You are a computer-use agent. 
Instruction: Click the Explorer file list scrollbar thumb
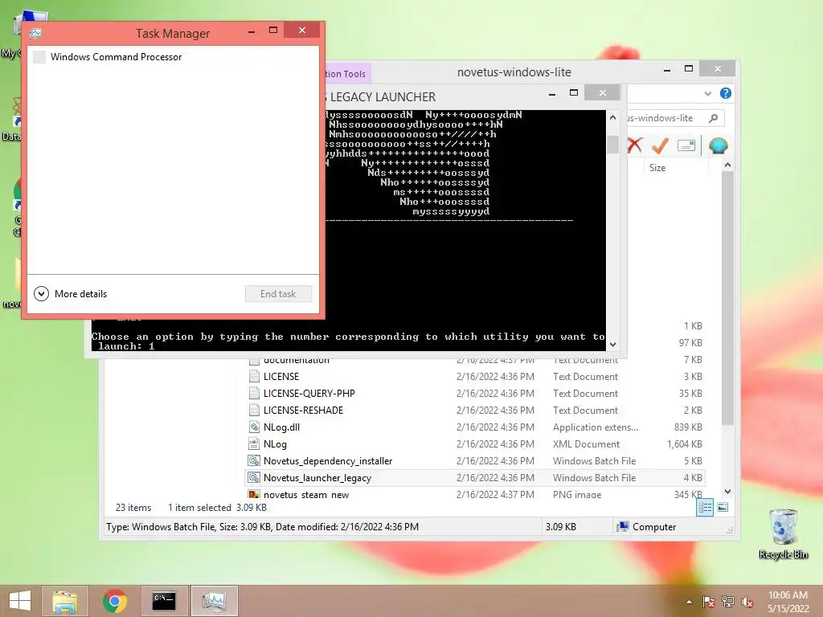pos(727,297)
